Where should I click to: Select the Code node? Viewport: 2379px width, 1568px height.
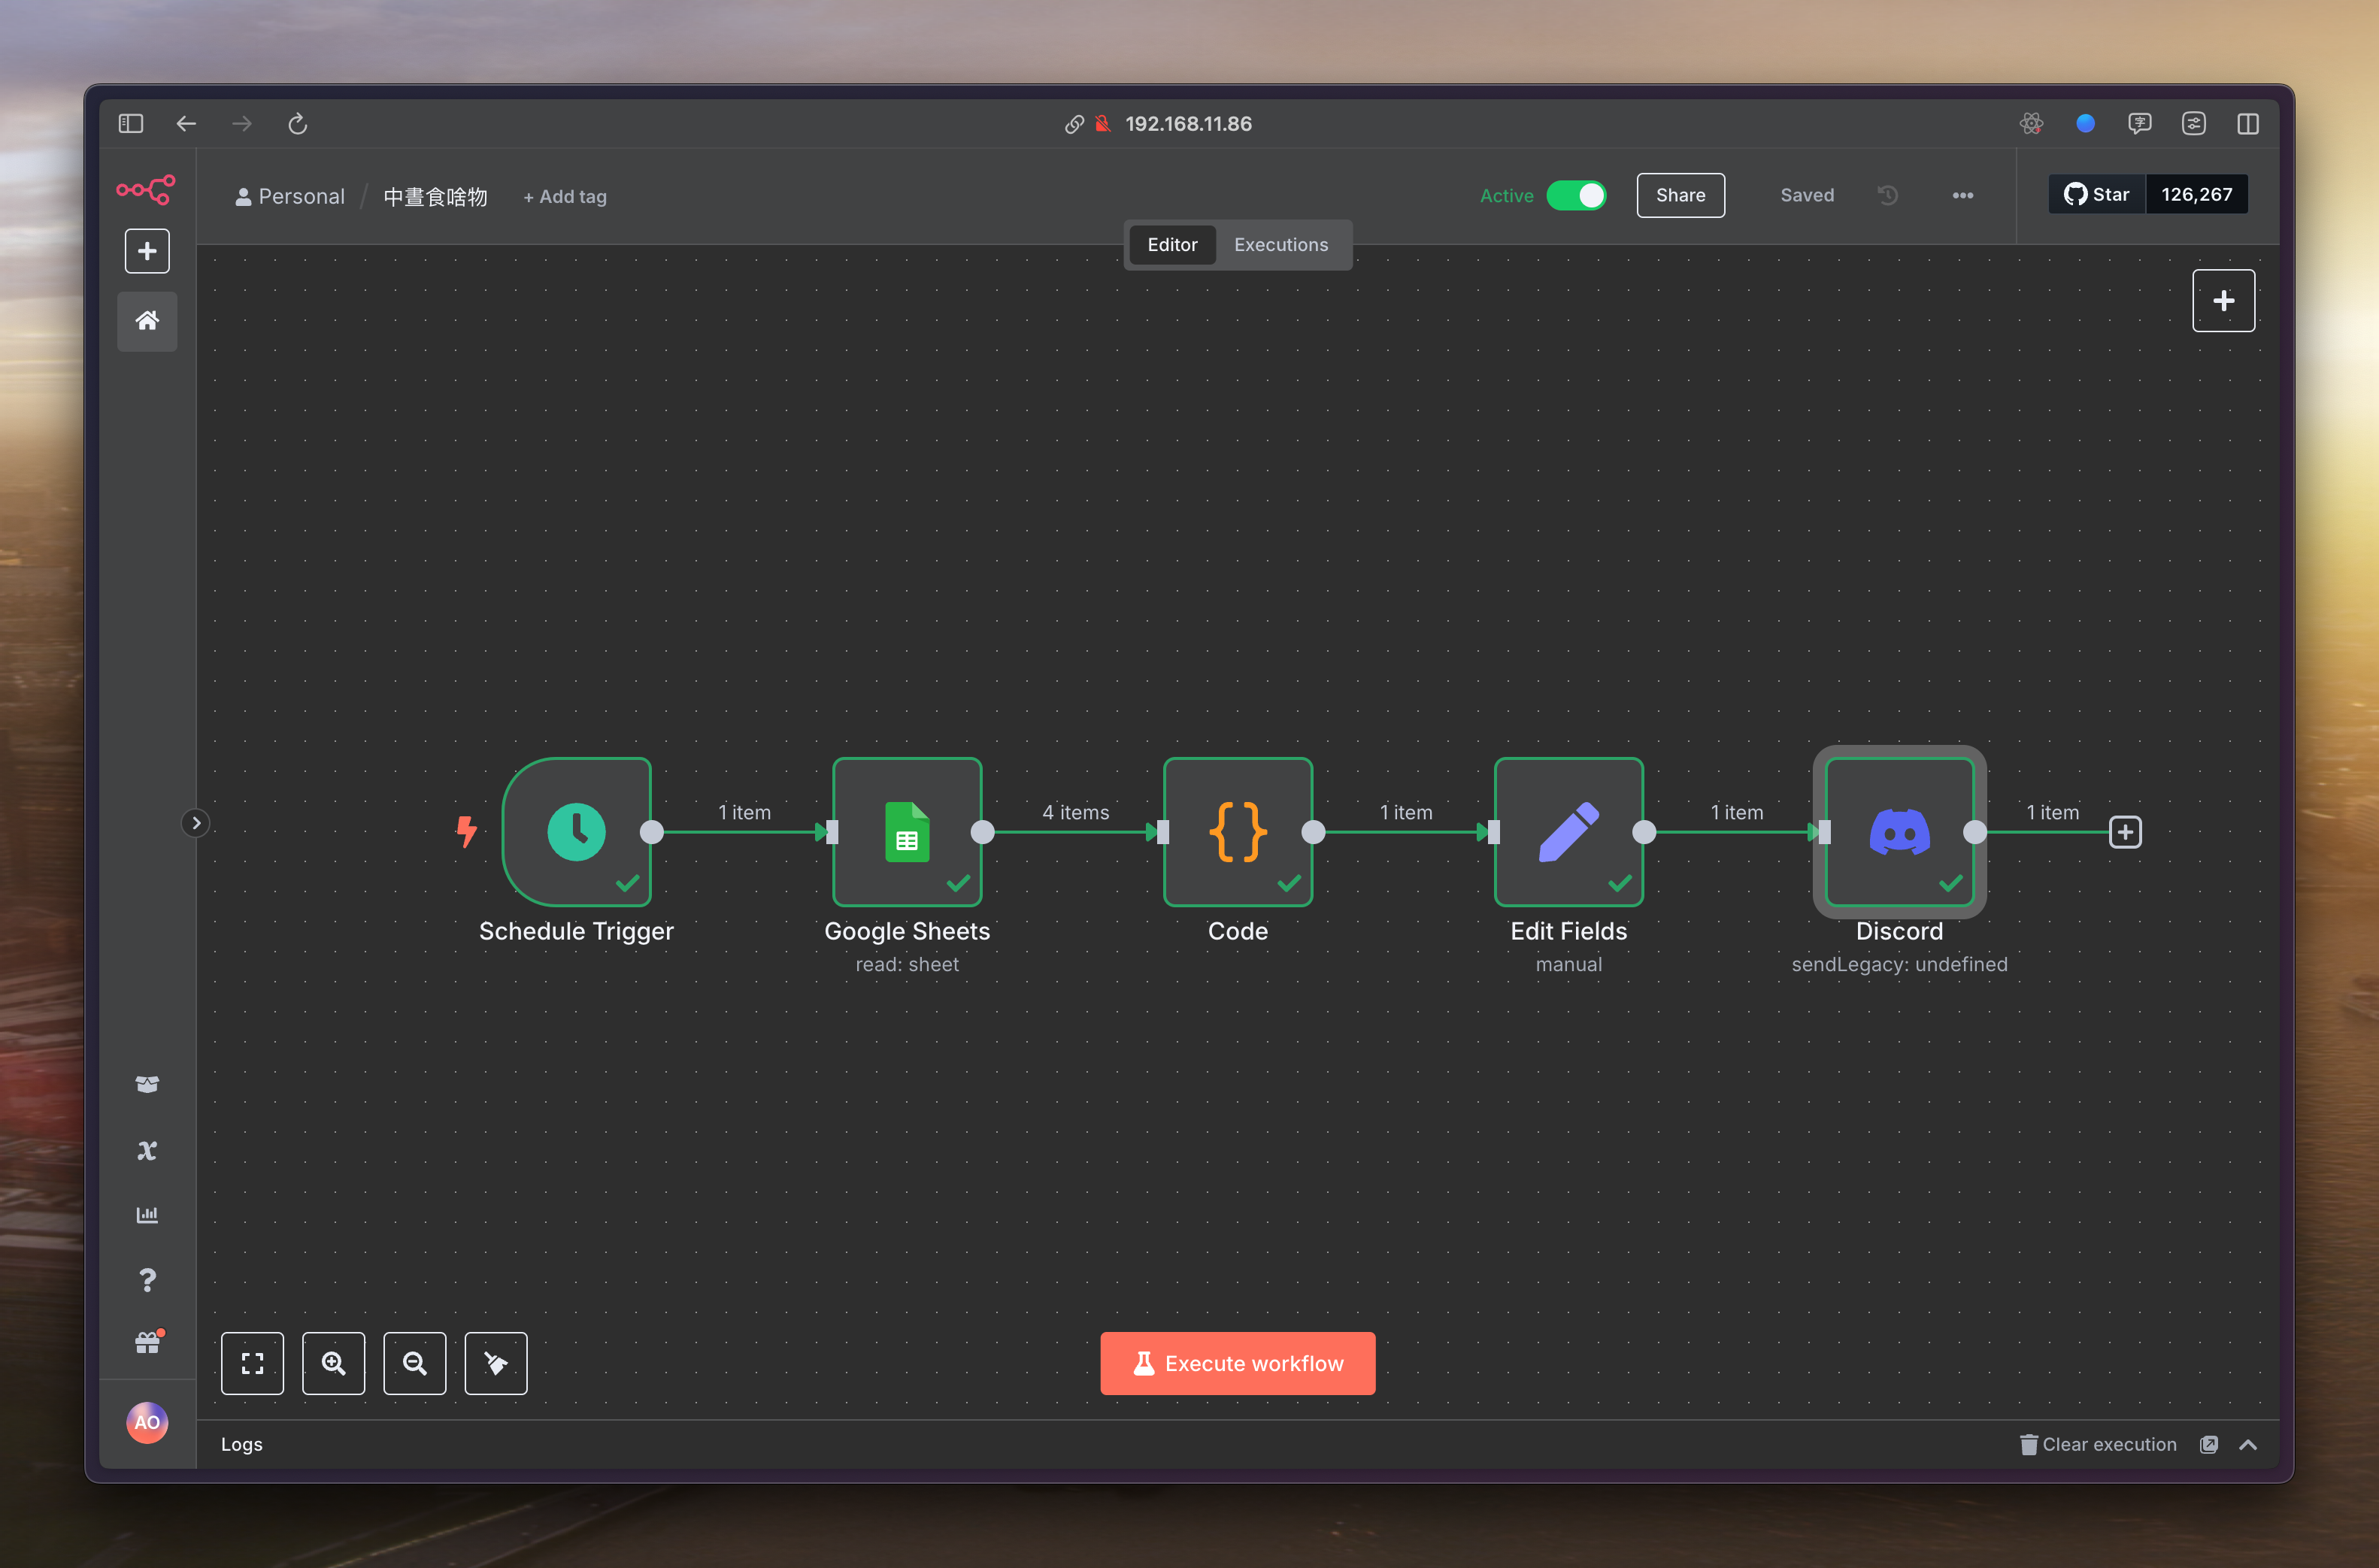click(1238, 832)
